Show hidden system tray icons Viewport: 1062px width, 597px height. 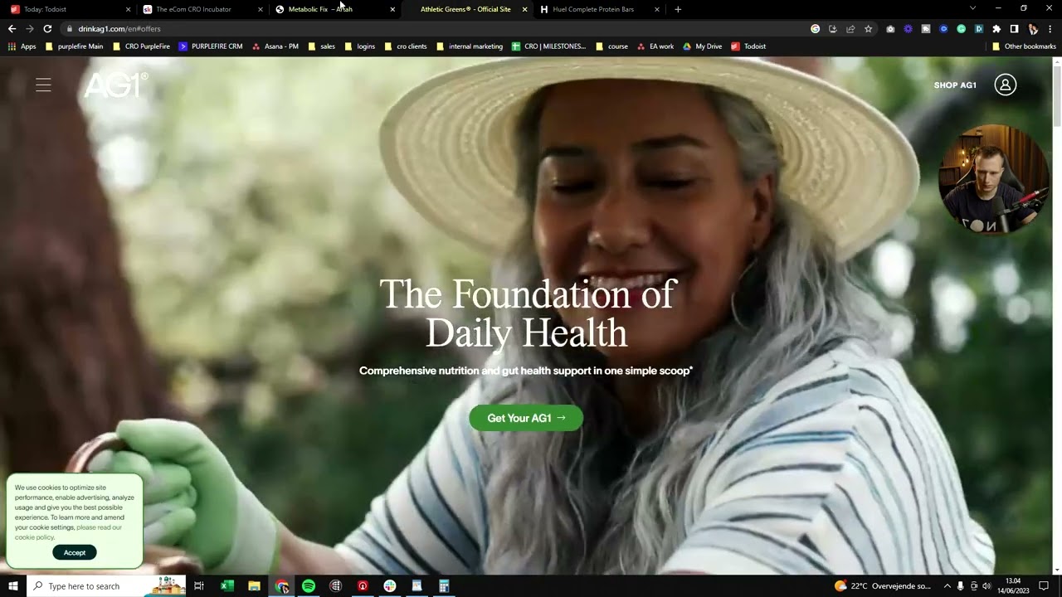947,586
